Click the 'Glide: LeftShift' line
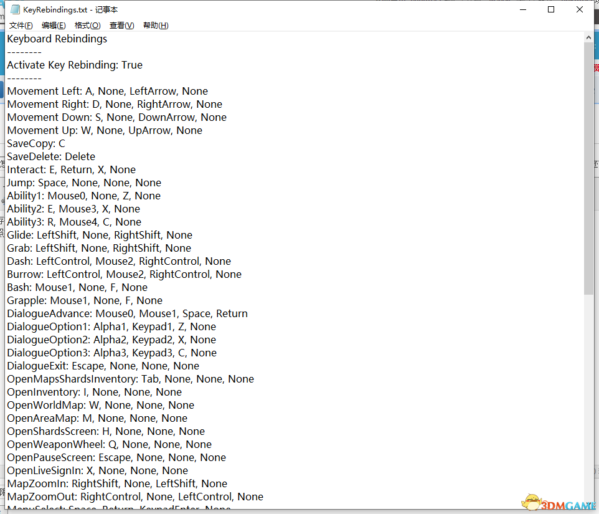This screenshot has height=514, width=599. point(100,235)
